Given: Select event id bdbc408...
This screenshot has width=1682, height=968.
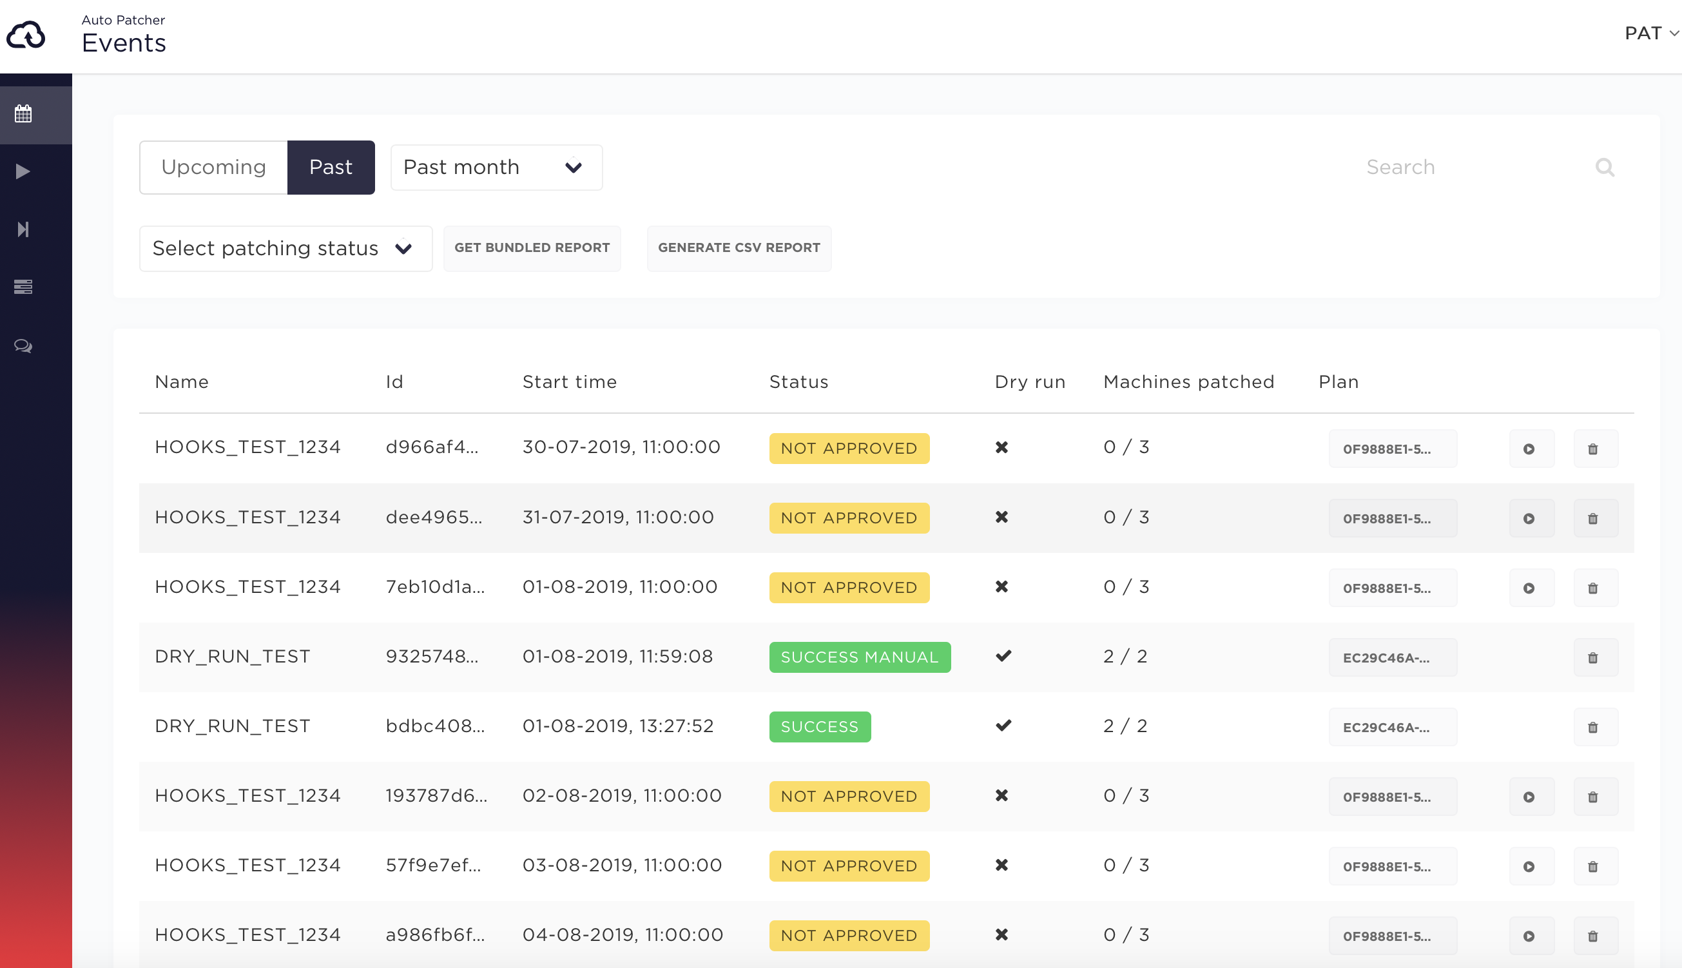Looking at the screenshot, I should tap(436, 727).
